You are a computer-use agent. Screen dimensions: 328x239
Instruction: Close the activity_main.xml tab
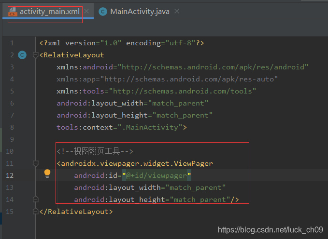86,11
